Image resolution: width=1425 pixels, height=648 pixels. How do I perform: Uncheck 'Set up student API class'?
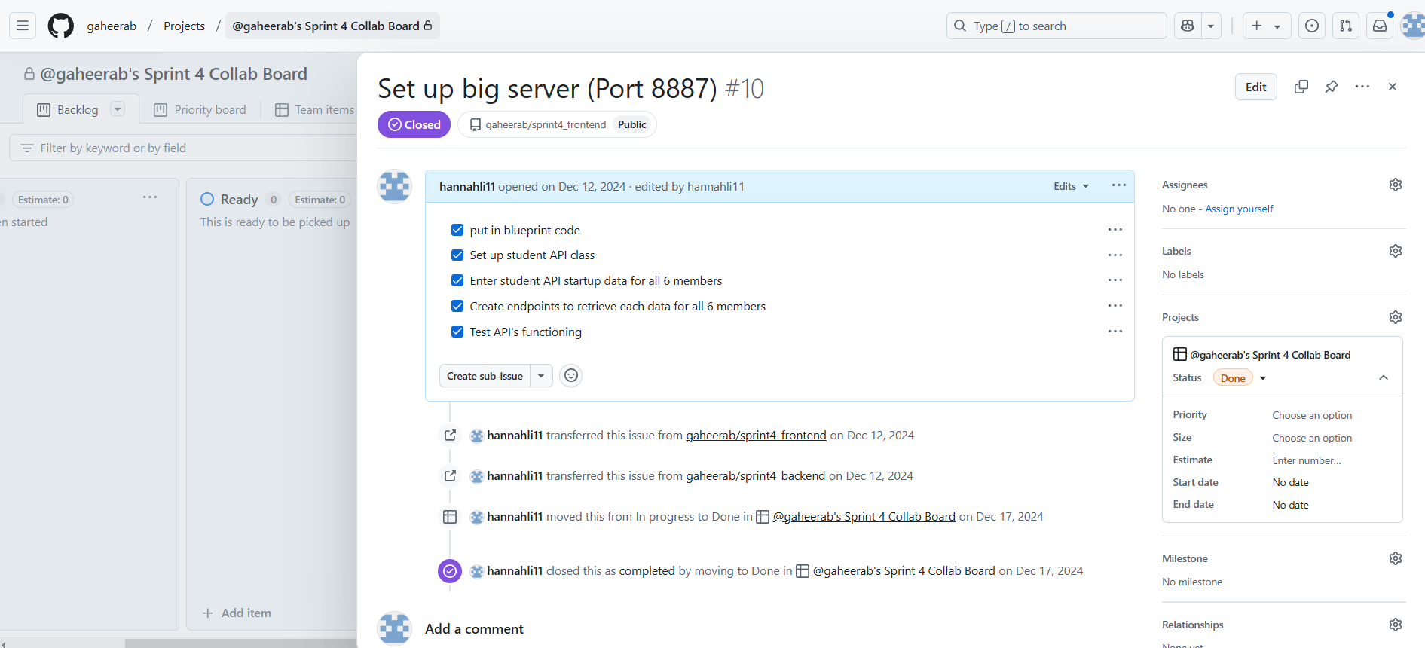pyautogui.click(x=457, y=255)
